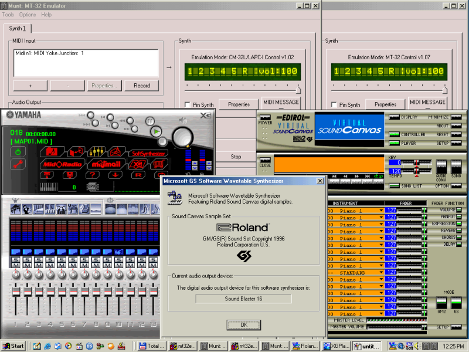Screen dimensions: 469x352
Task: Pause playback in Yamaha XG player
Action: tap(150, 121)
